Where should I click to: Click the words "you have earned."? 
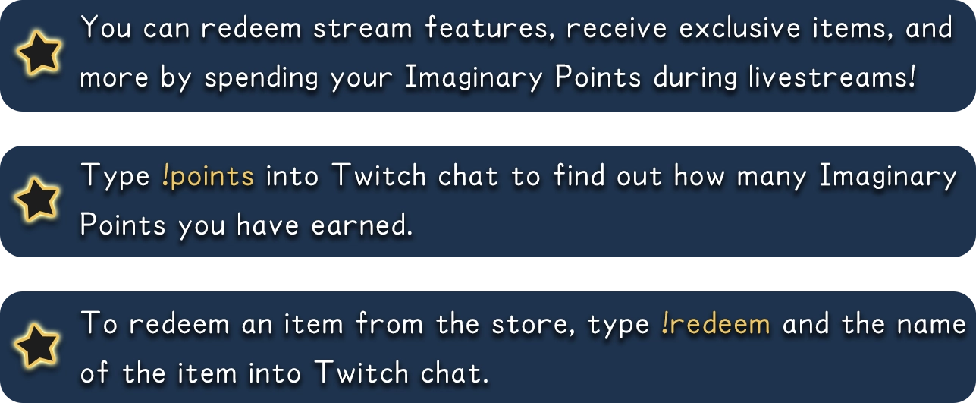(296, 225)
